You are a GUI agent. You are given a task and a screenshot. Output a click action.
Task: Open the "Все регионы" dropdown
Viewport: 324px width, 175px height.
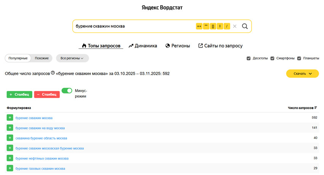(x=72, y=58)
